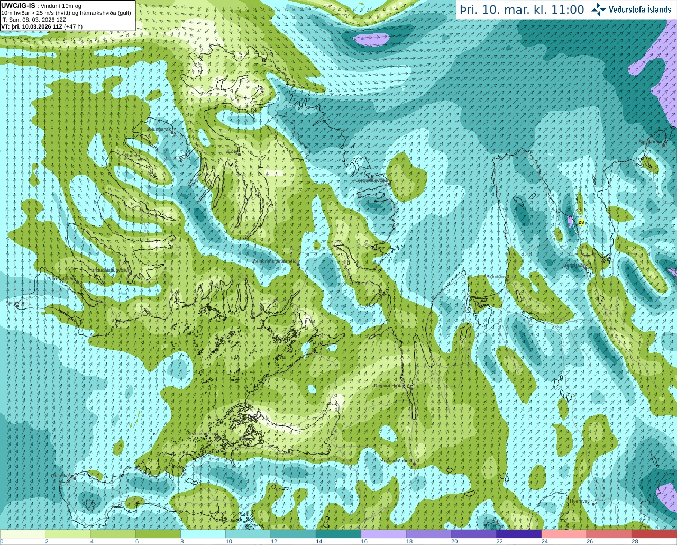Viewport: 677px width, 545px height.
Task: Click the 20–22 m/s purple legend swatch
Action: pyautogui.click(x=474, y=534)
